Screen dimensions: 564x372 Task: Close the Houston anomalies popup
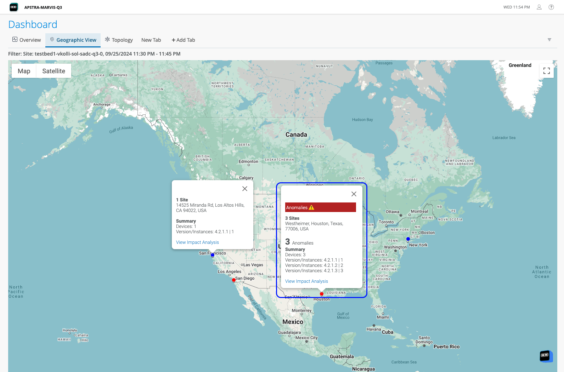click(354, 194)
